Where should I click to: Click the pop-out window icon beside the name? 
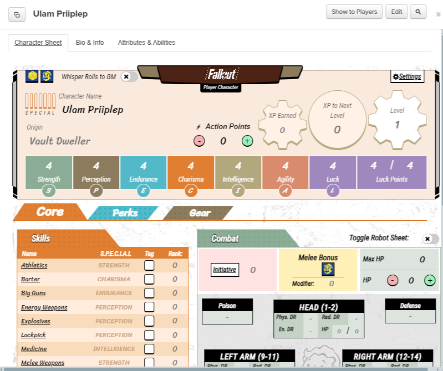point(17,14)
